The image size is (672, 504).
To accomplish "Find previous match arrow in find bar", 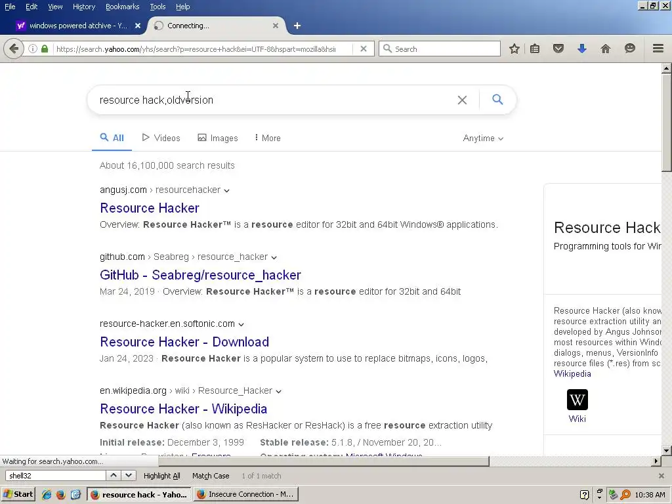I will pos(113,475).
